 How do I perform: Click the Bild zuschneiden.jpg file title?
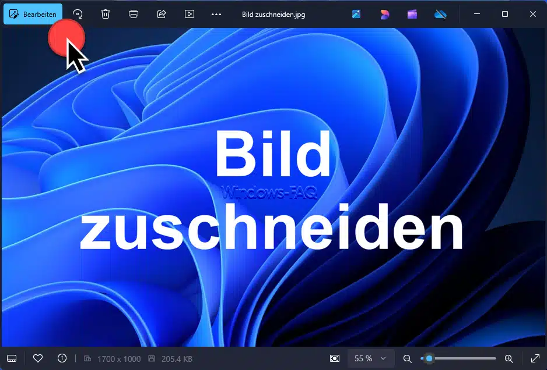273,15
